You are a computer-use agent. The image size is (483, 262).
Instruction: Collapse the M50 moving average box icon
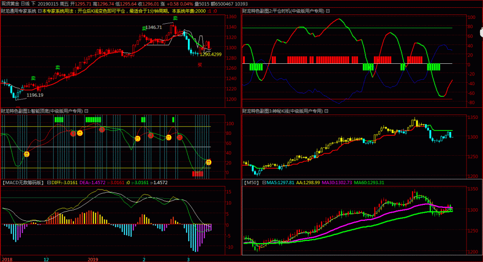click(x=264, y=182)
